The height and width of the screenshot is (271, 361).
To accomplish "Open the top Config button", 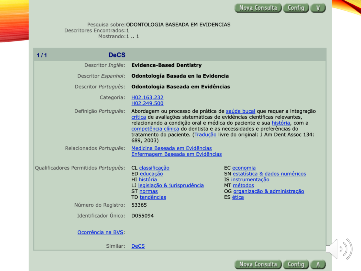I will pos(296,8).
